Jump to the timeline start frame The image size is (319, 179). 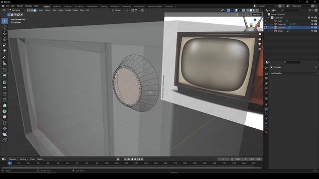coord(125,159)
